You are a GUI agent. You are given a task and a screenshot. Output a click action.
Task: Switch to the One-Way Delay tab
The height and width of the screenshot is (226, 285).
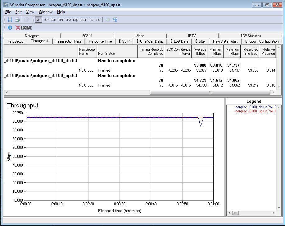pos(150,41)
